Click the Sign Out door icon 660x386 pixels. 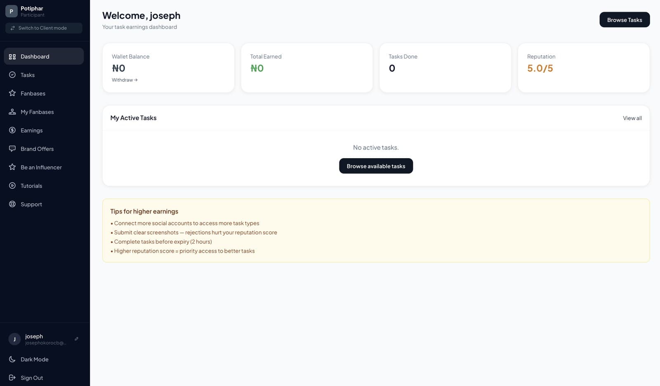click(x=12, y=378)
